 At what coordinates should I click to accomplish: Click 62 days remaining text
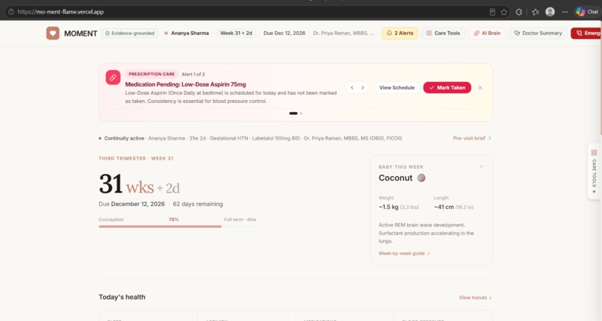198,204
